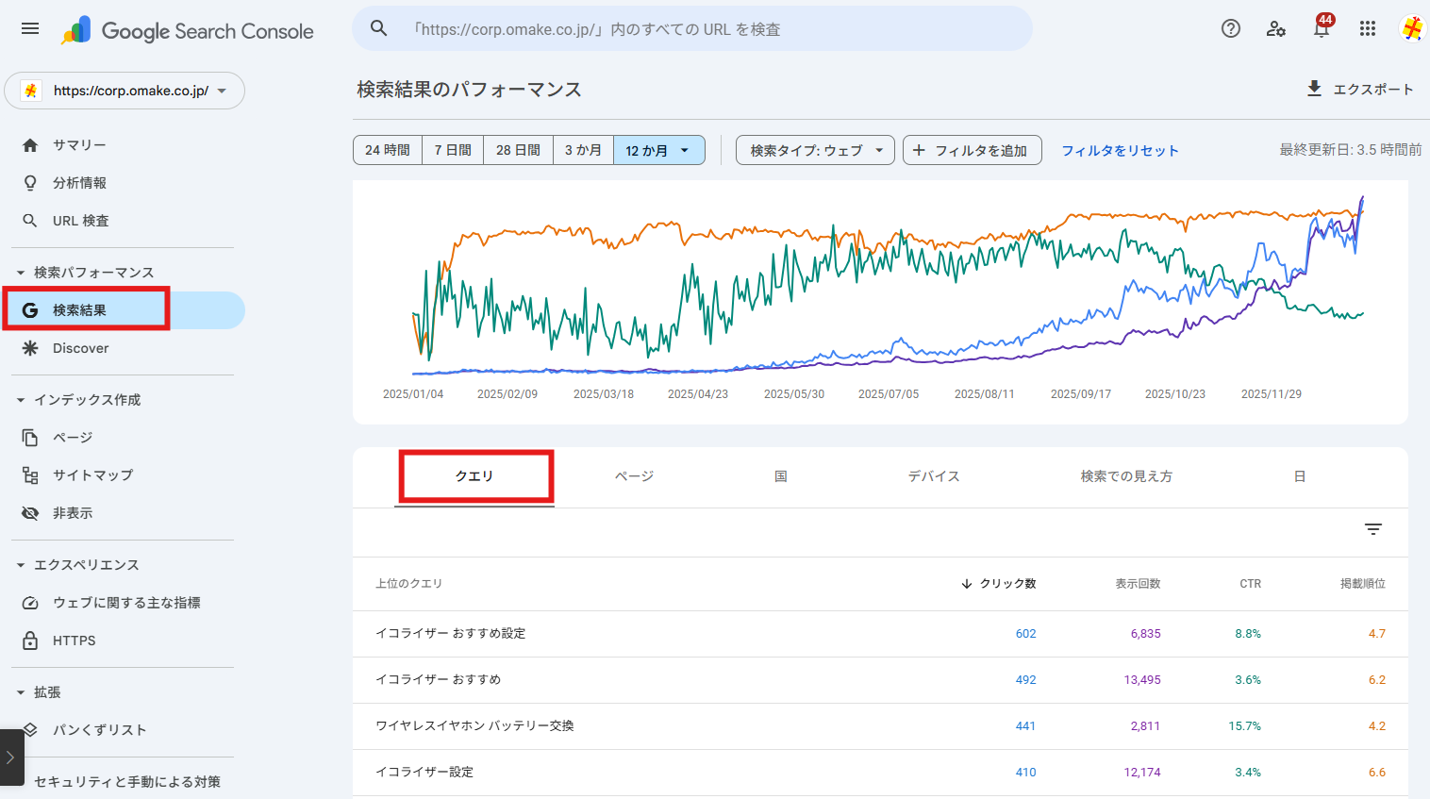Open the 12 か月 date range dropdown

click(x=658, y=150)
